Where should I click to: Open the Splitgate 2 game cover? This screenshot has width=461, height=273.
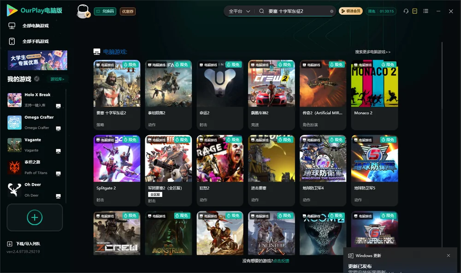[117, 159]
